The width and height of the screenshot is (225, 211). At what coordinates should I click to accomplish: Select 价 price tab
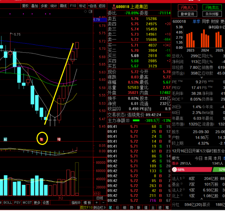pyautogui.click(x=117, y=207)
